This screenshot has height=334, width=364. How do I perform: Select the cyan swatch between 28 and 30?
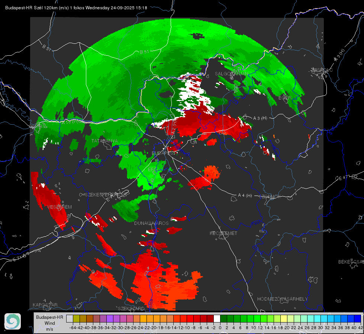[x=318, y=318]
